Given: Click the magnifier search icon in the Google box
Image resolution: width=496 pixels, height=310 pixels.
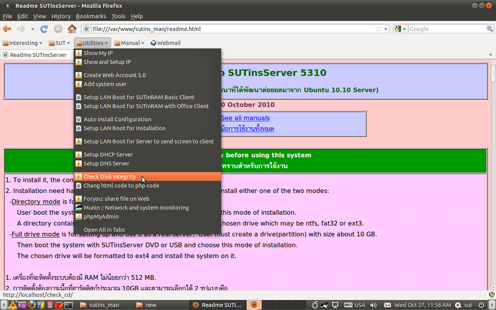Looking at the screenshot, I should 490,29.
